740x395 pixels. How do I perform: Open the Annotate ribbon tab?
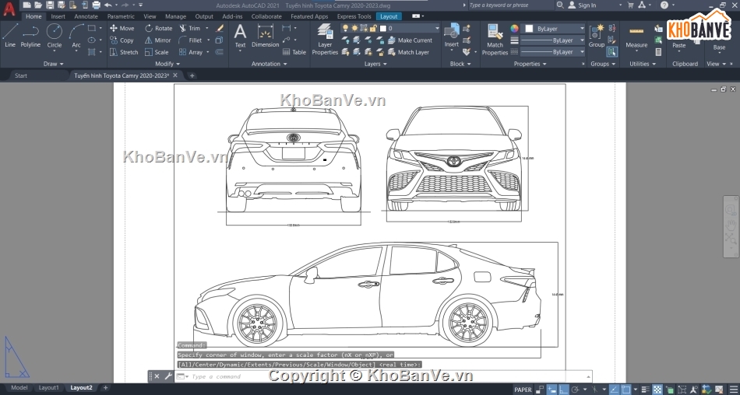[x=86, y=16]
